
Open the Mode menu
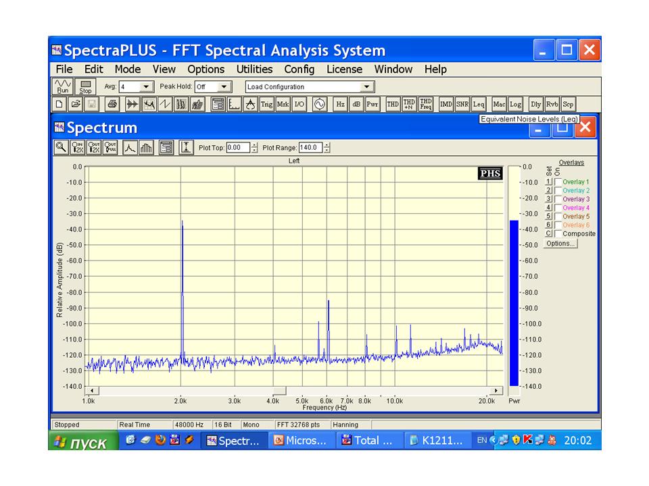point(128,70)
